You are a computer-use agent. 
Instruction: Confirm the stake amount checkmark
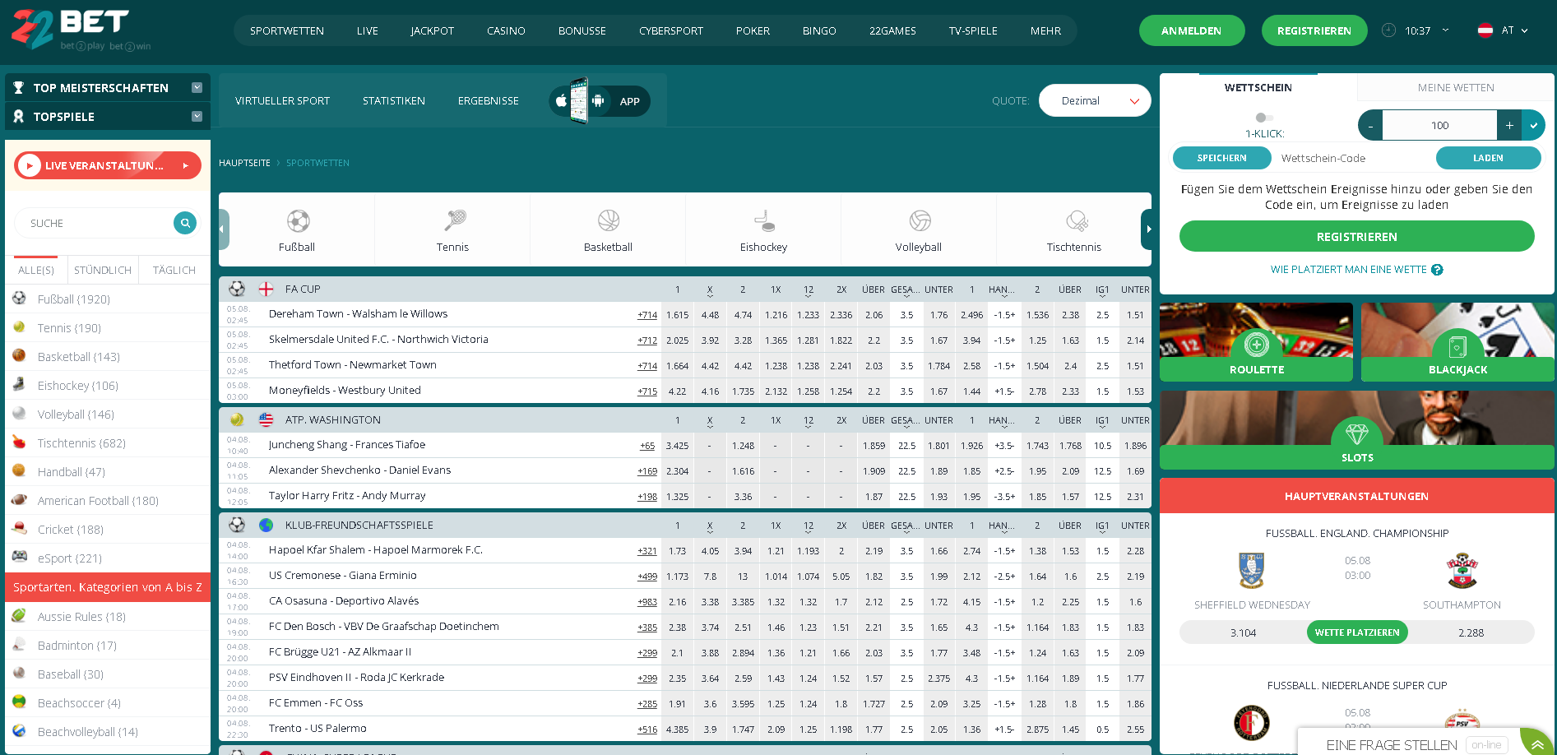coord(1533,126)
